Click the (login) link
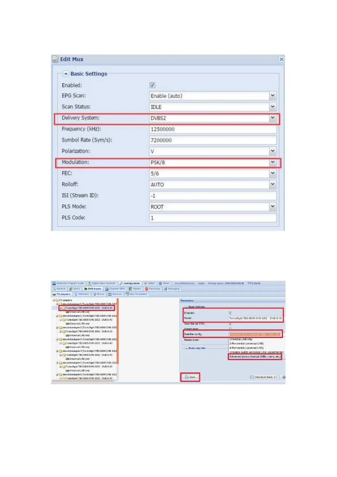This screenshot has width=337, height=477. 201,283
